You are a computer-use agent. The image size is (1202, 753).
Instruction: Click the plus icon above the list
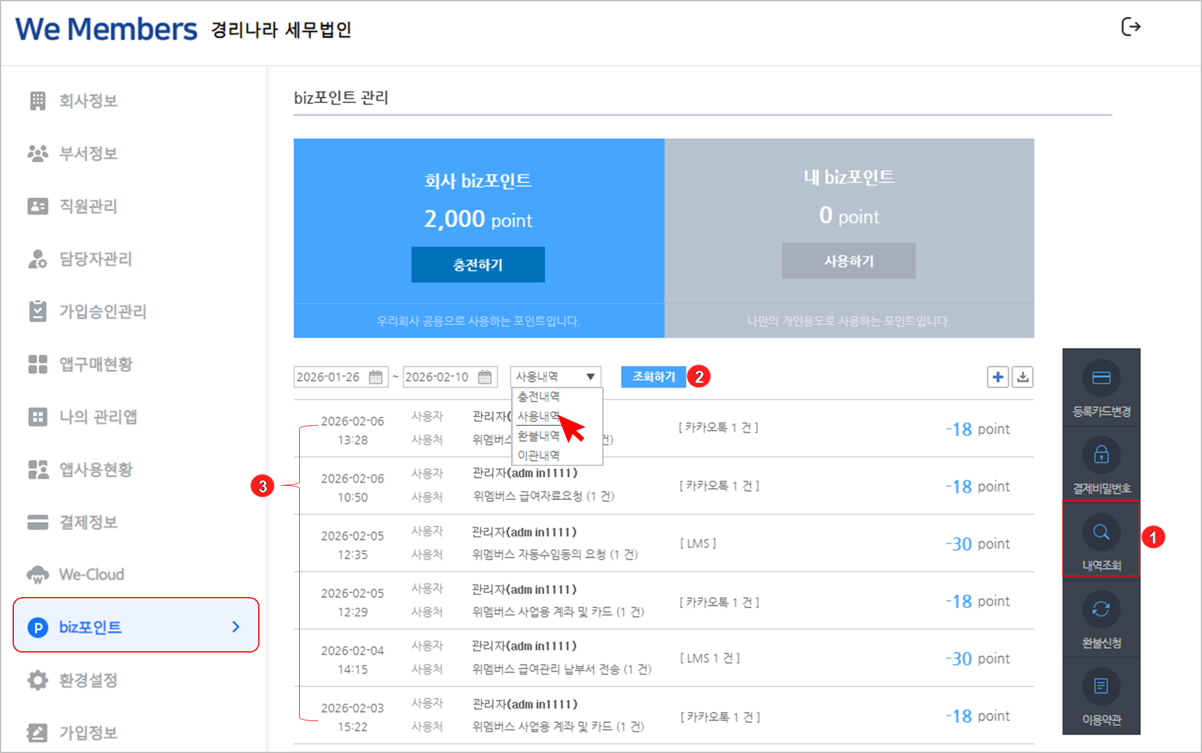tap(997, 377)
